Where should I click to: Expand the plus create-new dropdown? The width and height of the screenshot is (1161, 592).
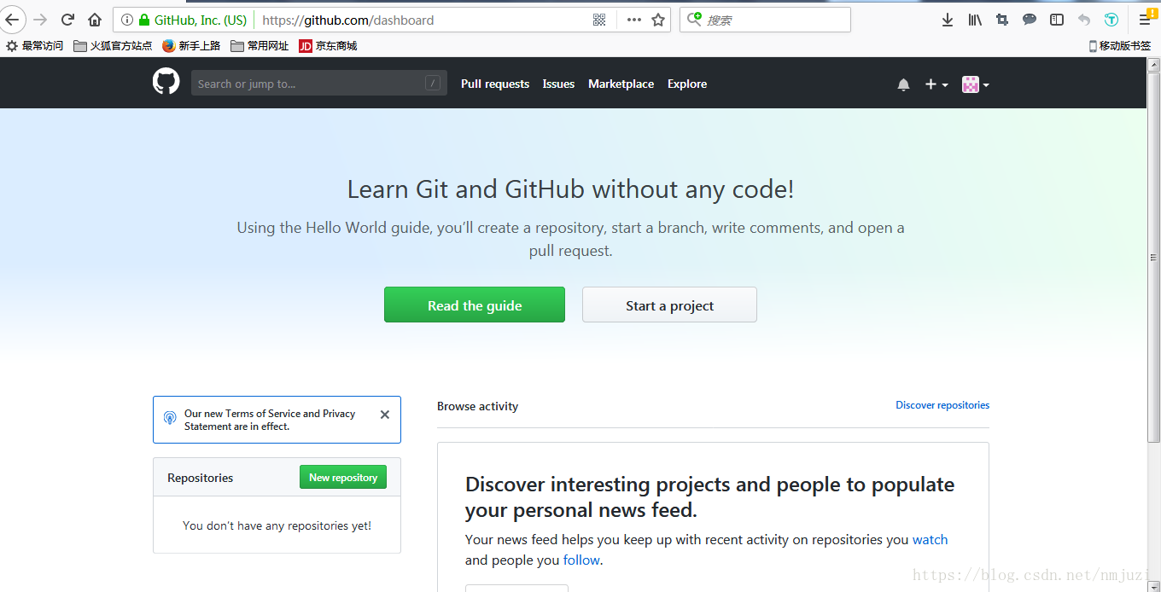936,84
